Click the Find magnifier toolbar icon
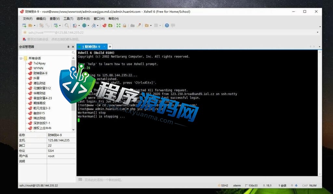This screenshot has height=194, width=333. click(x=67, y=25)
